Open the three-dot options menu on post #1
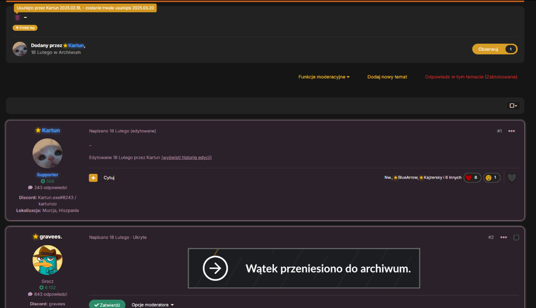Screen dimensions: 536x308 point(511,131)
